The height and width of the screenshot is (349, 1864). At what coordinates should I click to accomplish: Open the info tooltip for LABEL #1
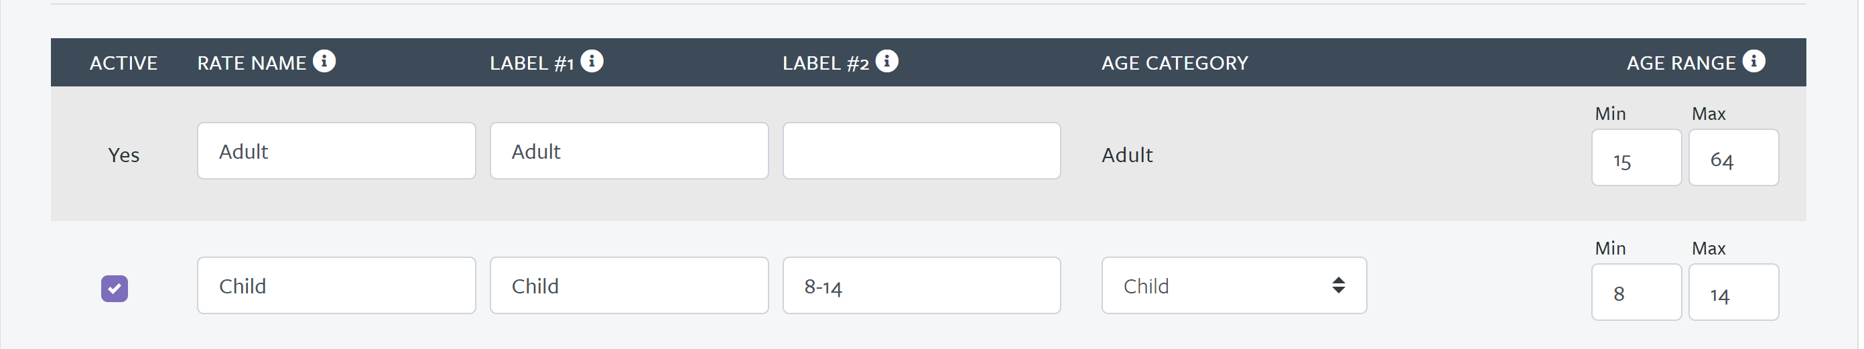[x=592, y=62]
